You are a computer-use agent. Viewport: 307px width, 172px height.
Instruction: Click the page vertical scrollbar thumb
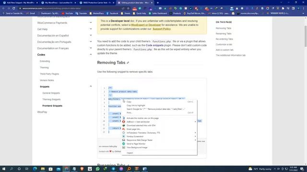pyautogui.click(x=306, y=36)
